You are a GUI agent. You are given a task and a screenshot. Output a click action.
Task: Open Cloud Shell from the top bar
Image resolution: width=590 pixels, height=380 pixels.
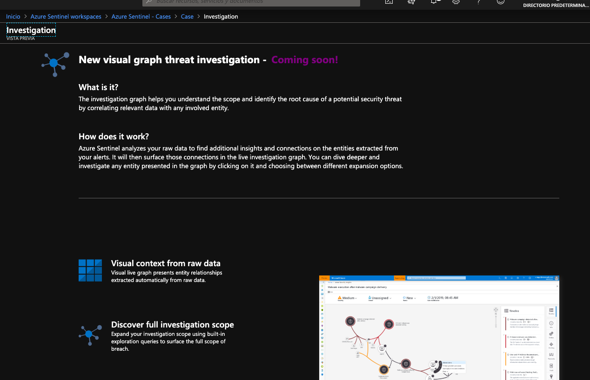pyautogui.click(x=389, y=2)
